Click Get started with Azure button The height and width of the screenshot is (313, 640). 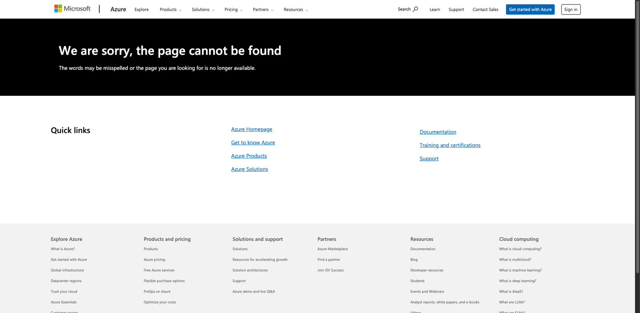click(x=530, y=10)
